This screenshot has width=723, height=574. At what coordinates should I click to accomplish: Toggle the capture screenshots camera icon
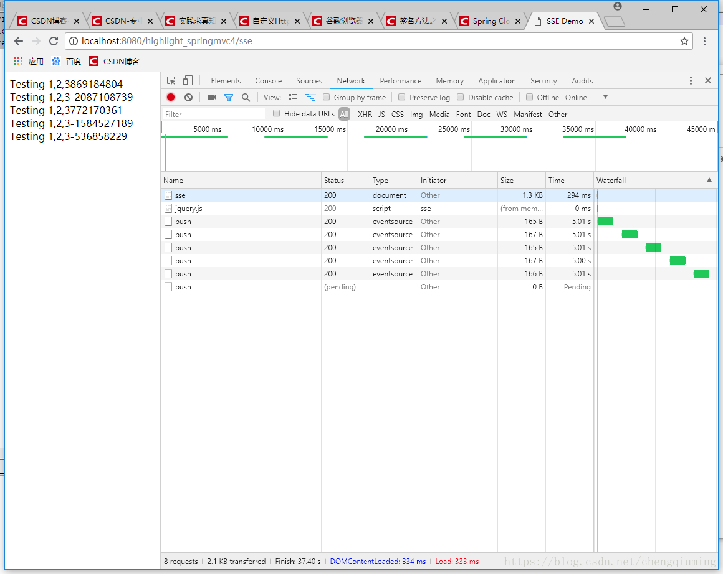(x=211, y=97)
